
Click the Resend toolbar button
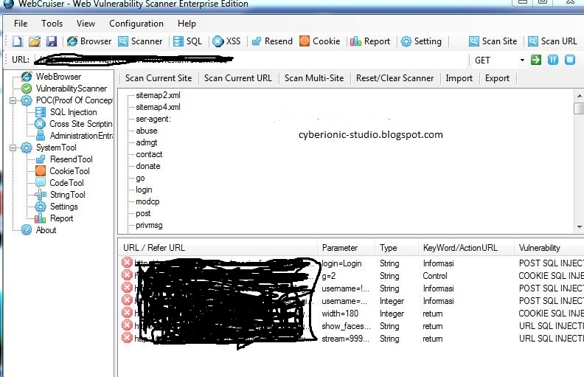click(x=272, y=41)
